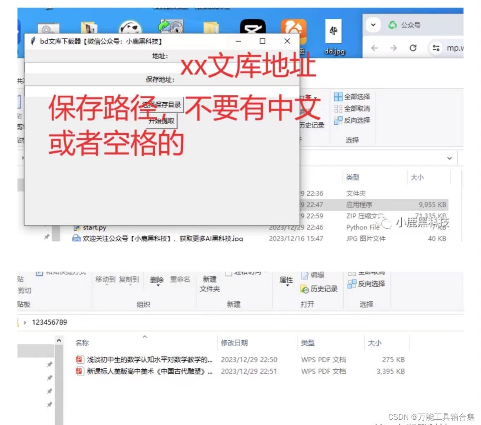Open the panda face desktop icon
This screenshot has width=481, height=425.
pyautogui.click(x=130, y=27)
